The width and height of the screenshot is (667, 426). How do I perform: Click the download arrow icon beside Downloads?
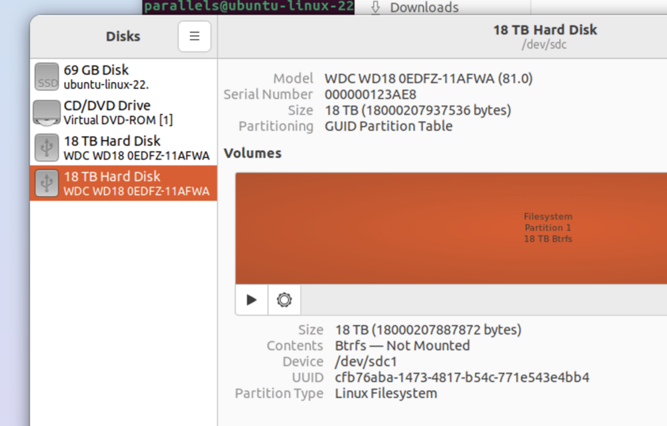pyautogui.click(x=375, y=7)
